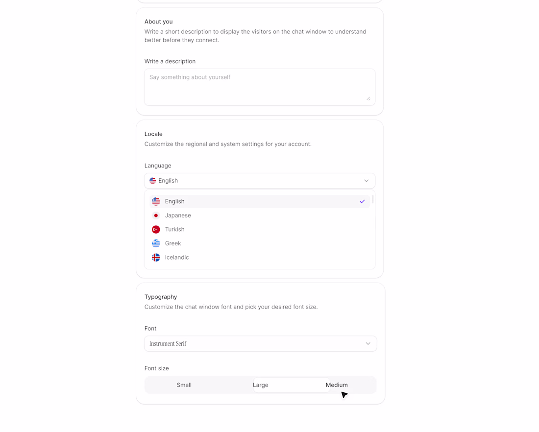Image resolution: width=539 pixels, height=432 pixels.
Task: Collapse the Language dropdown chevron
Action: [x=366, y=181]
